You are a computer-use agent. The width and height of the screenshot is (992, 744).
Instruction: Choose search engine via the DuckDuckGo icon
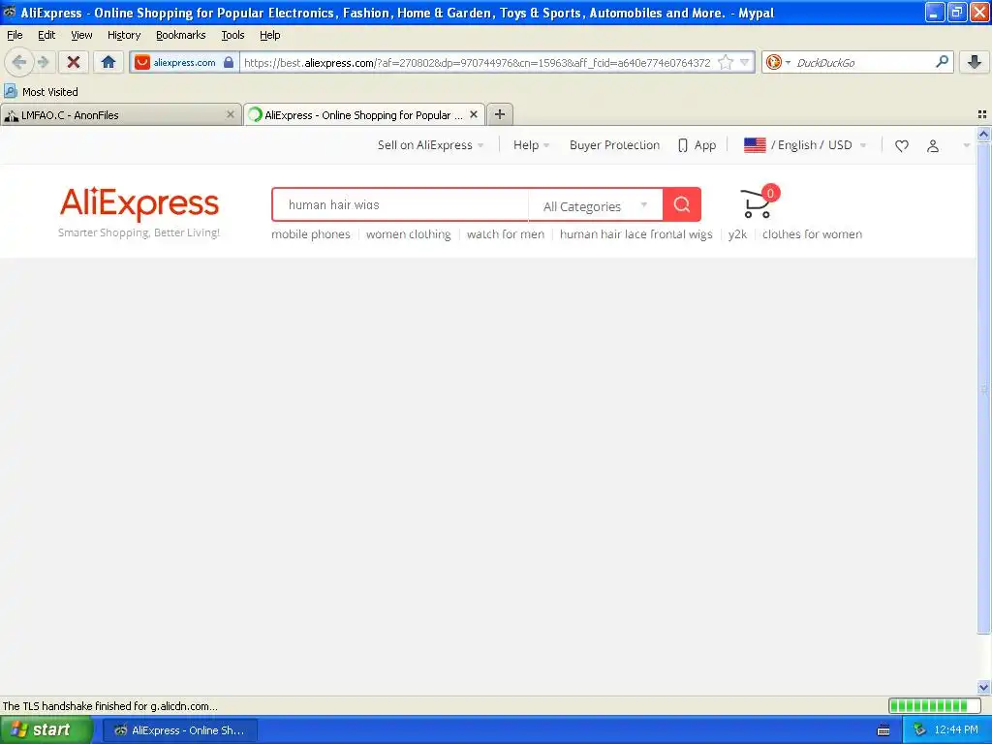tap(778, 63)
